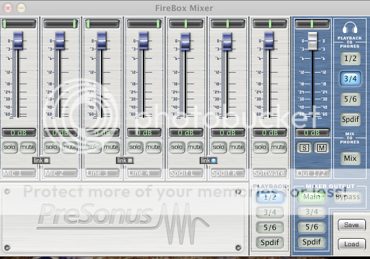370x259 pixels.
Task: Click the Spdif R channel name field
Action: coord(228,173)
